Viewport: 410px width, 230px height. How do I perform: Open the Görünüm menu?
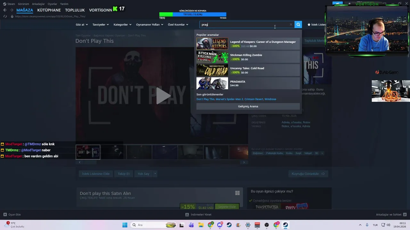pos(23,4)
